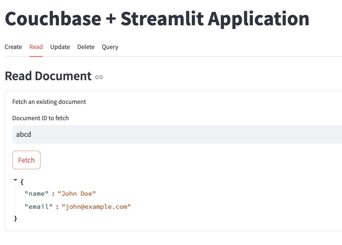This screenshot has height=245, width=342.
Task: Click the opening curly brace of JSON
Action: (22, 182)
